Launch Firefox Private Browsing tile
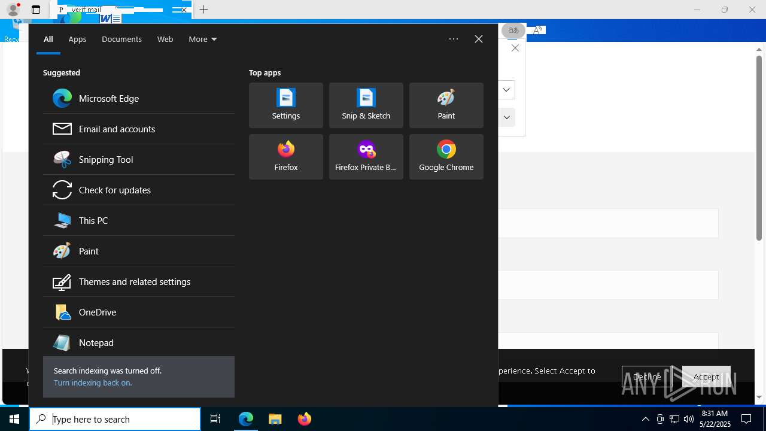Image resolution: width=766 pixels, height=431 pixels. pyautogui.click(x=366, y=157)
